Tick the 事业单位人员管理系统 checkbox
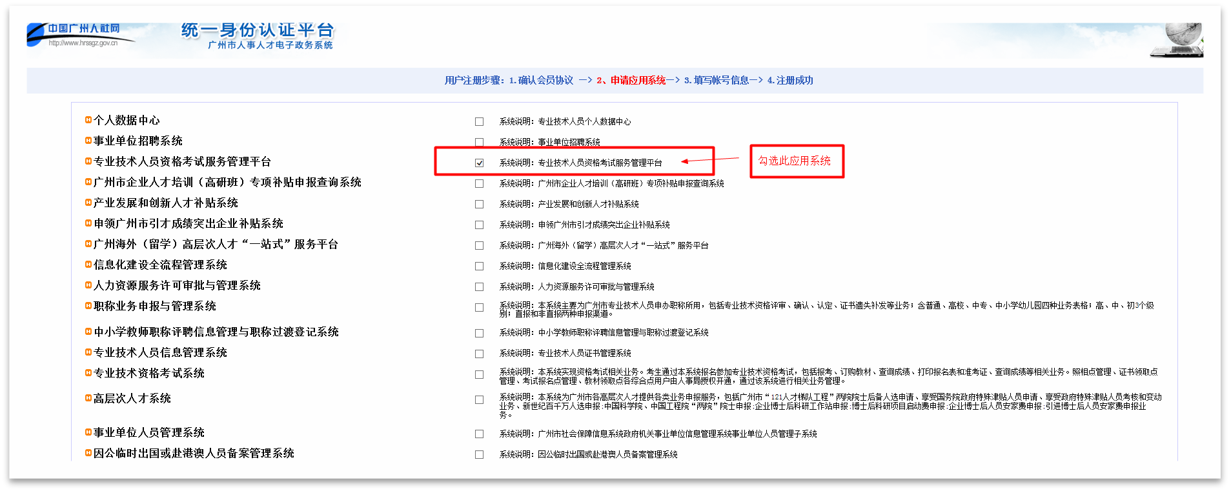 (x=479, y=434)
